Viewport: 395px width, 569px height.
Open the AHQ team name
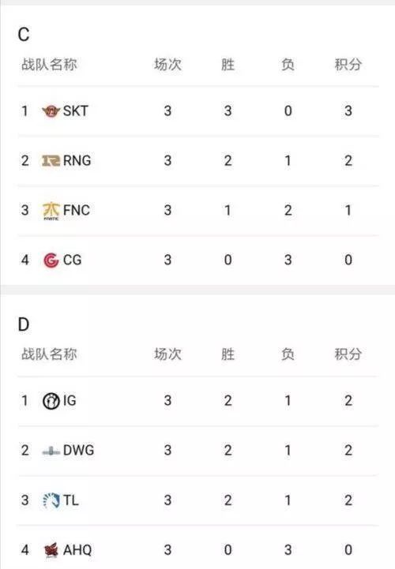click(77, 550)
